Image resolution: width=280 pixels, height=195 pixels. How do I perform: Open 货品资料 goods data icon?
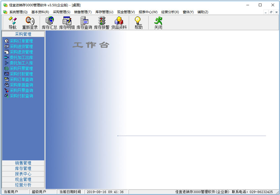(119, 23)
